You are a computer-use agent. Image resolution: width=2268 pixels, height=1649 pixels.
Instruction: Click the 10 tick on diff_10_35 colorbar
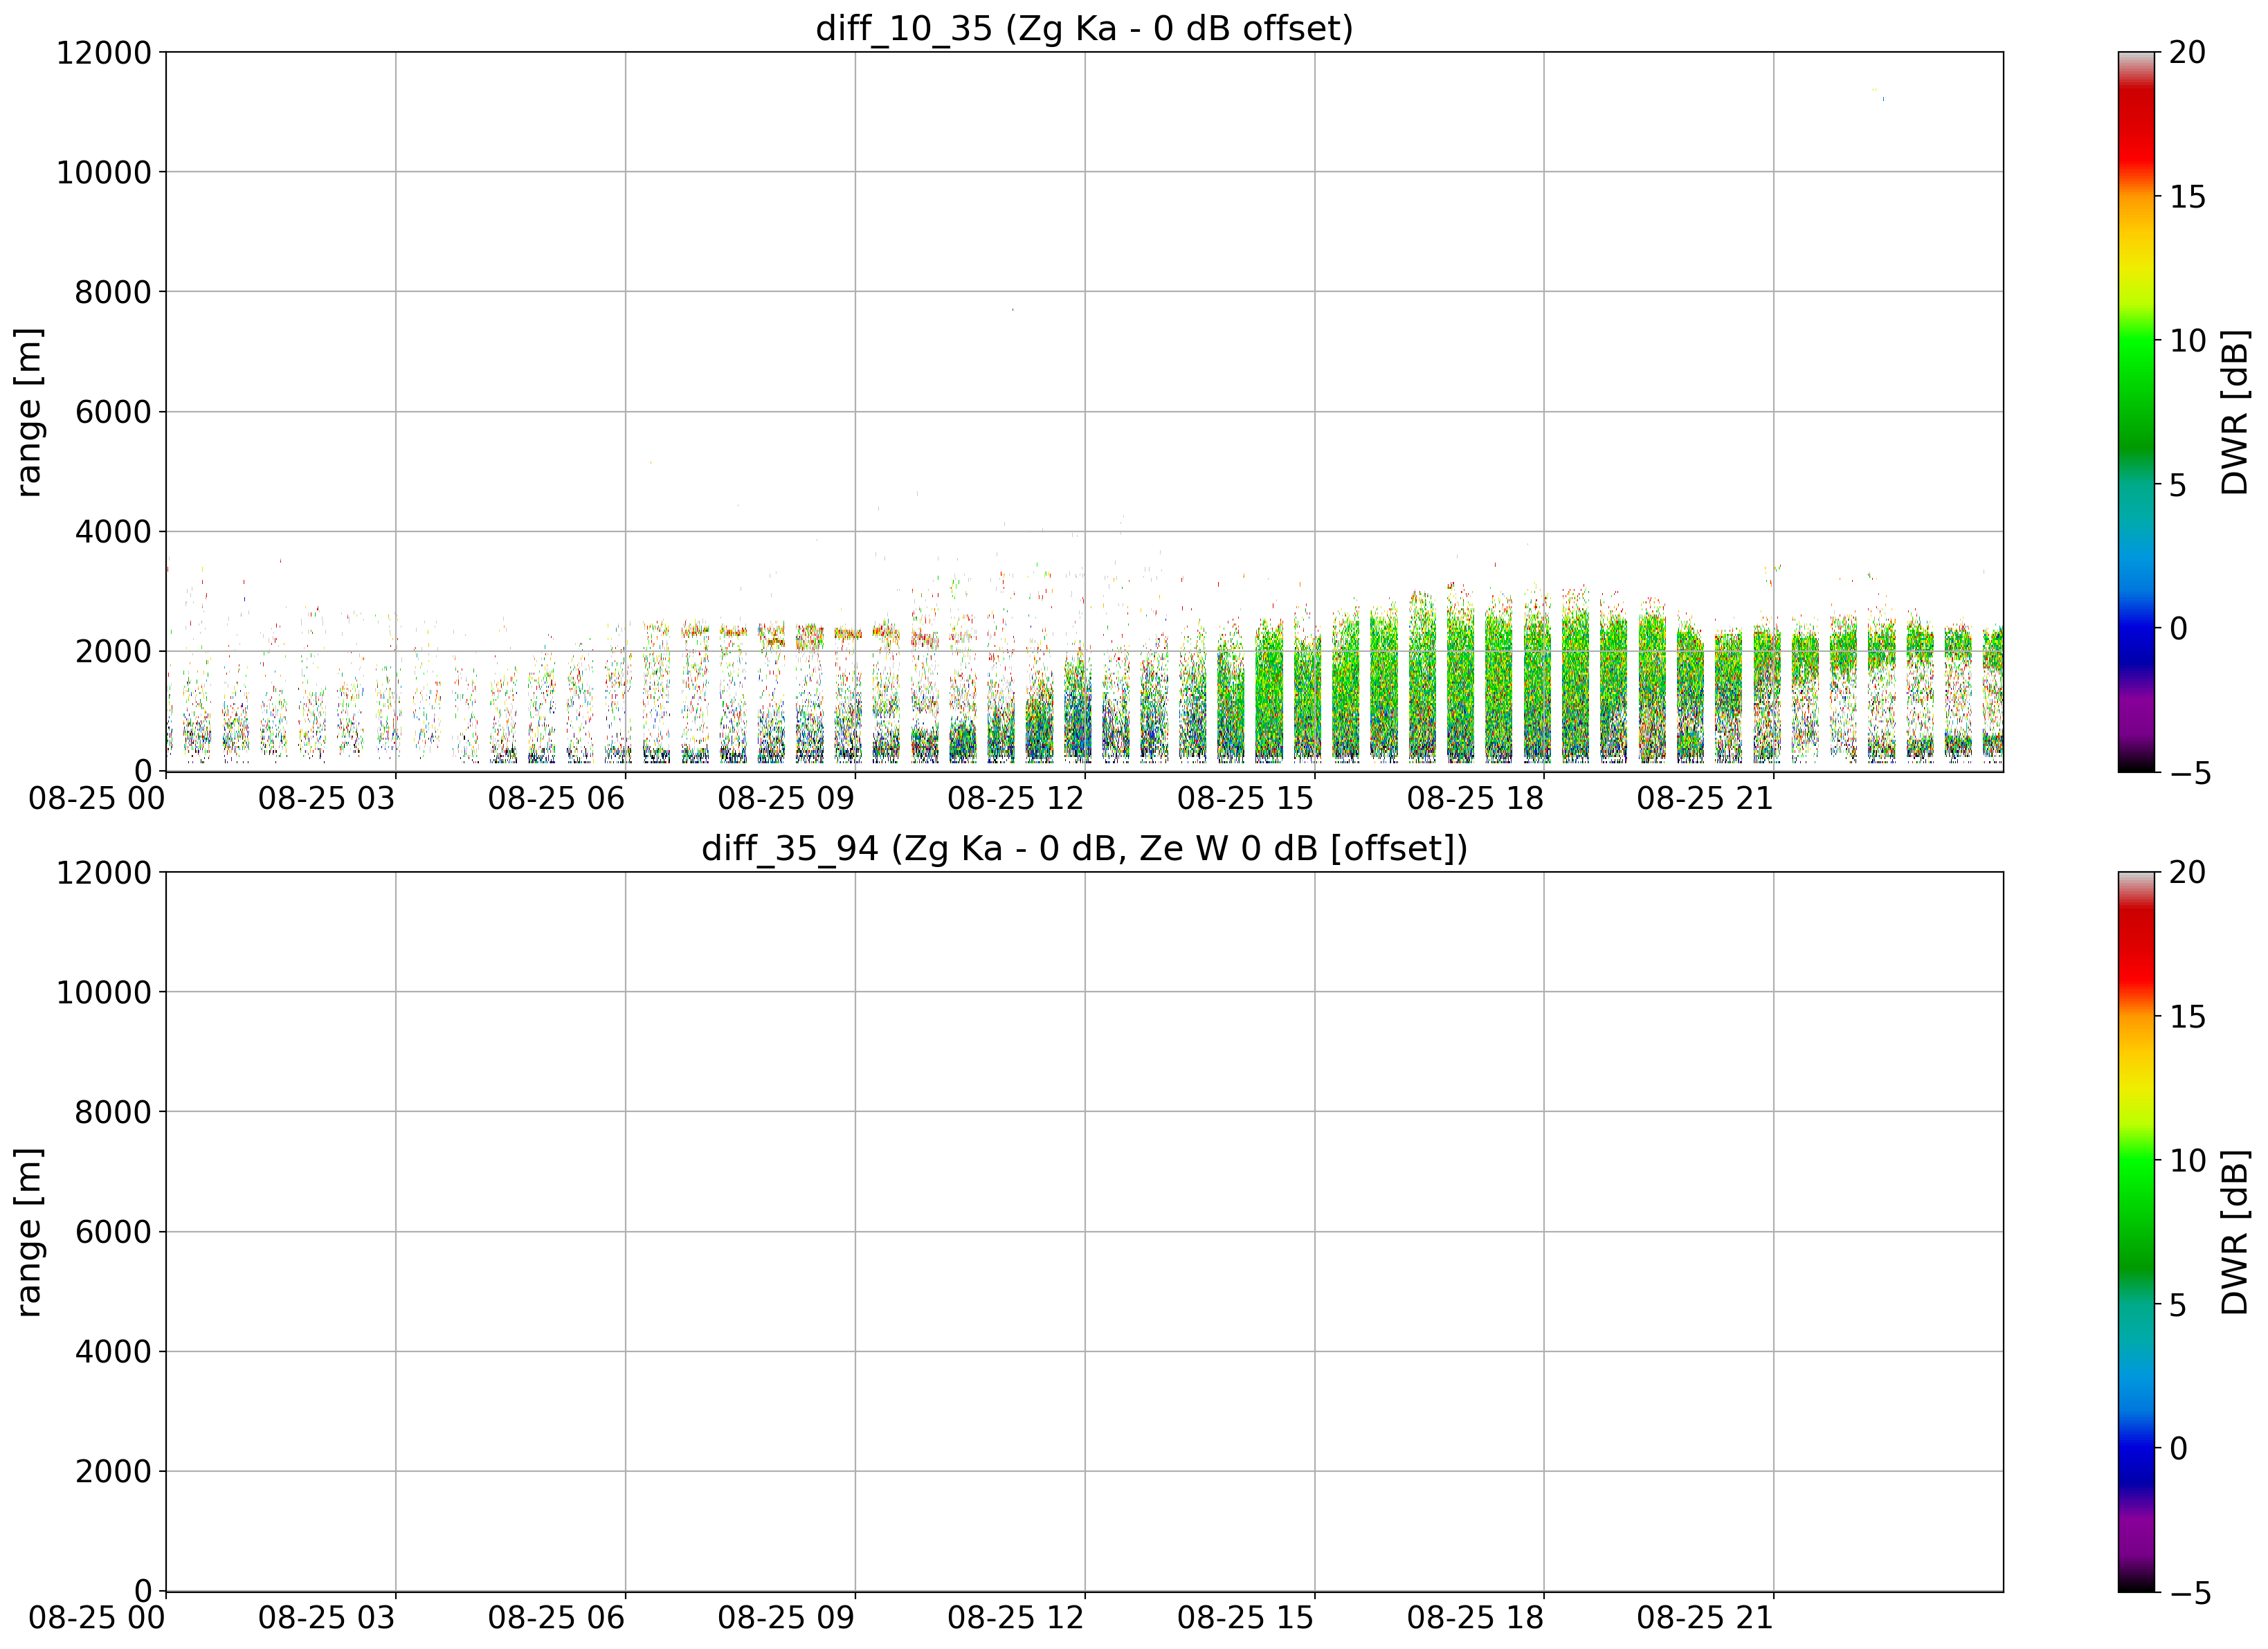coord(2187,341)
